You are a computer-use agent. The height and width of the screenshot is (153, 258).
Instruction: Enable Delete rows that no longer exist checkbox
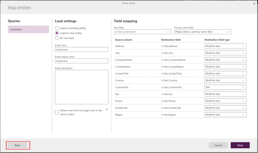(x=57, y=112)
